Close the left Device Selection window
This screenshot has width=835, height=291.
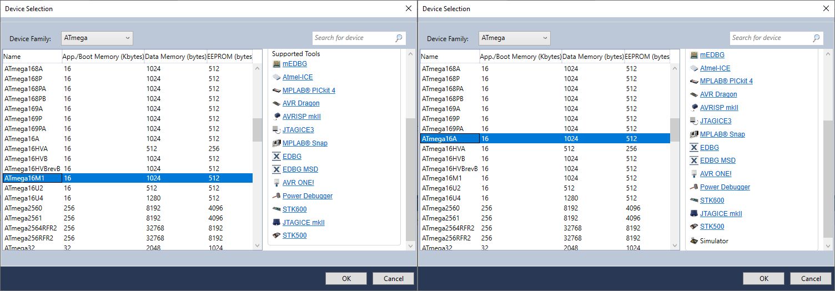(x=409, y=8)
